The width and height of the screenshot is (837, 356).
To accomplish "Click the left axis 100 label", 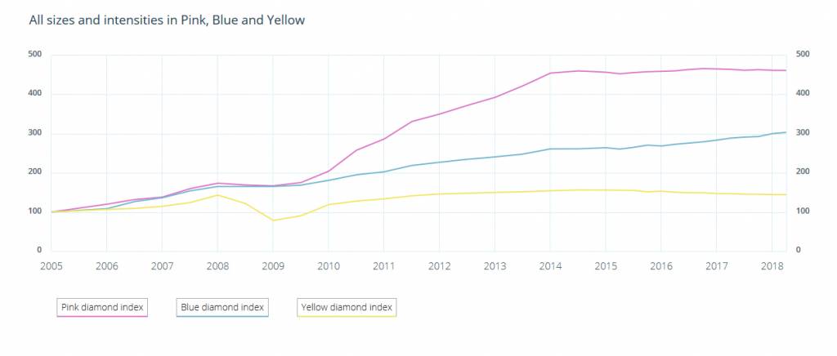I will coord(35,211).
